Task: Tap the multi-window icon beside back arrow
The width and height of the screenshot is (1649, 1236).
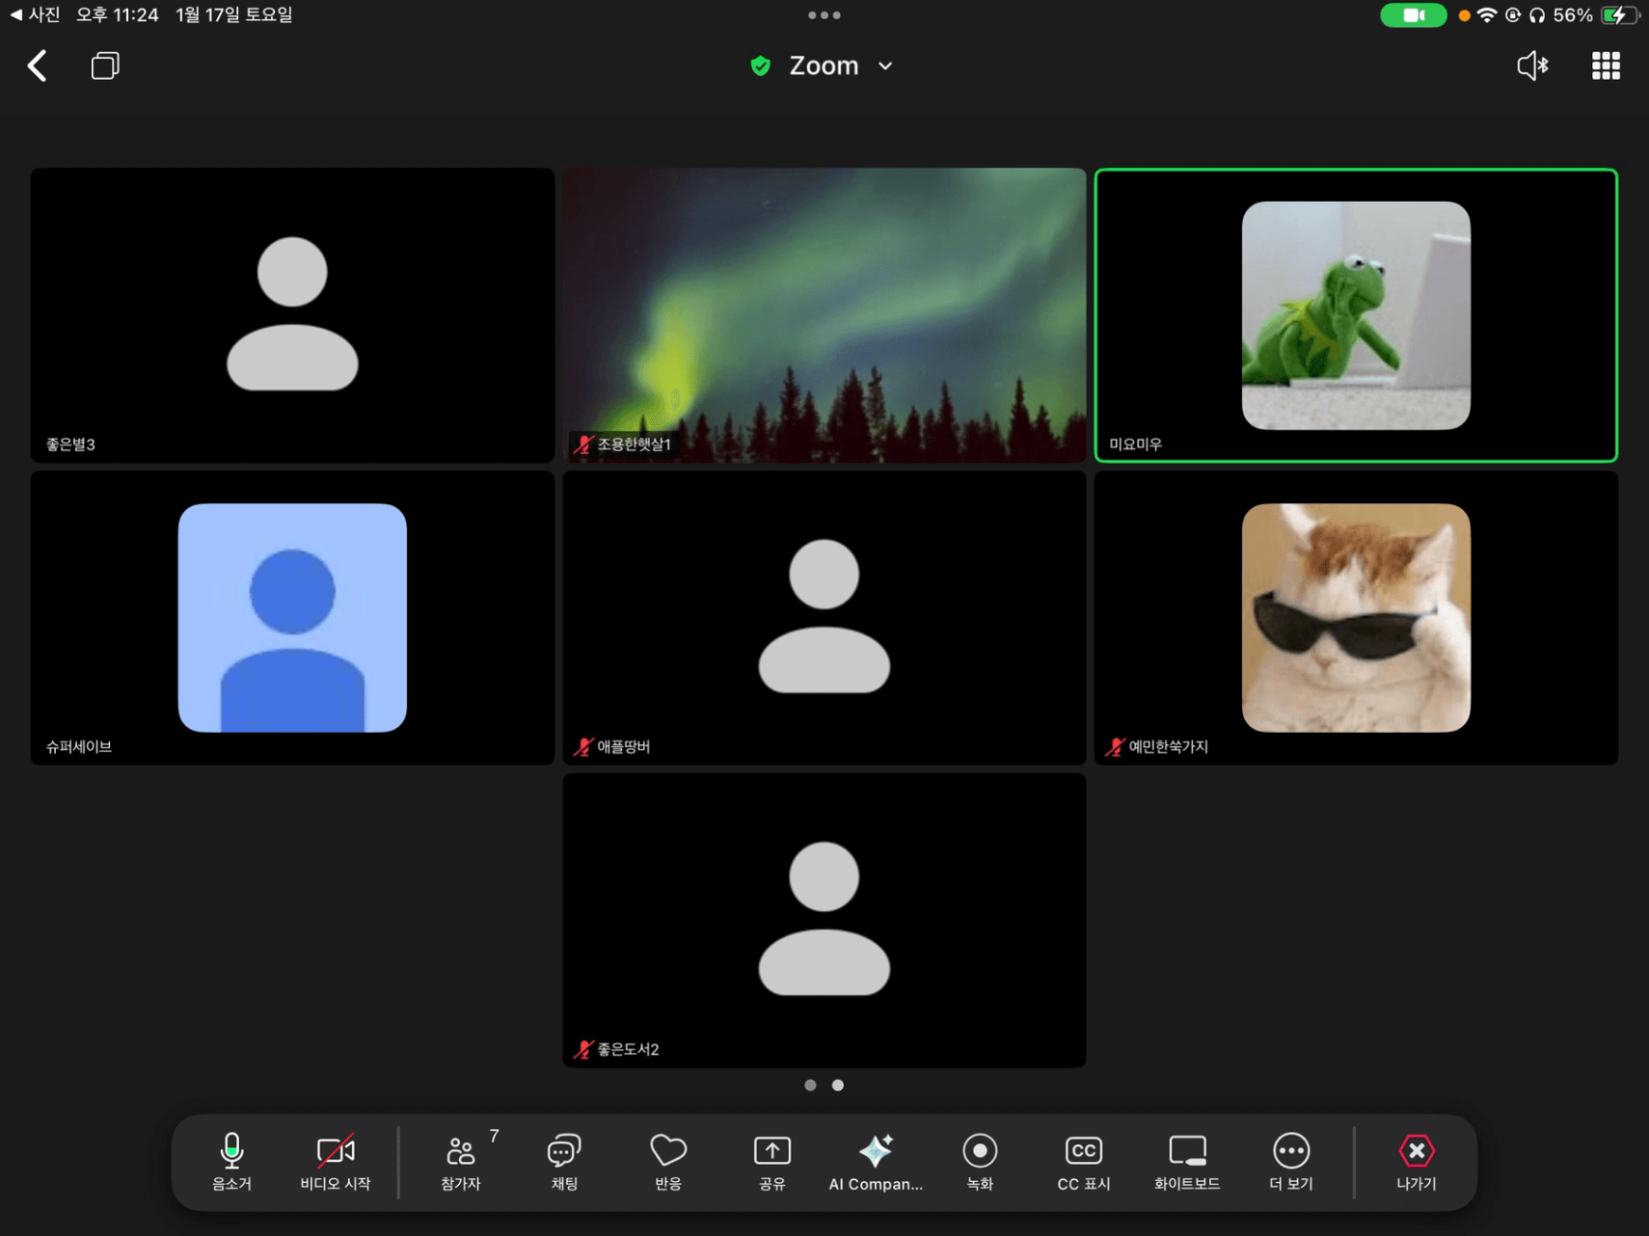Action: tap(105, 66)
